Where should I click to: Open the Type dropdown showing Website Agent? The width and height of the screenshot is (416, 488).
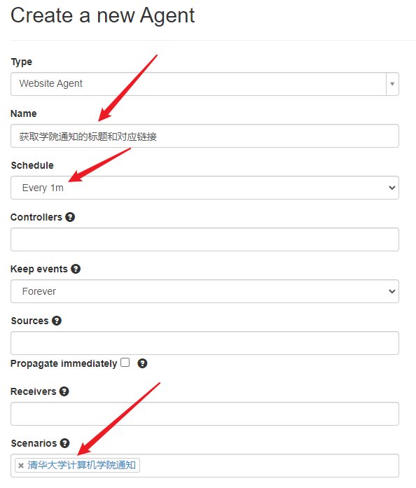click(x=204, y=84)
